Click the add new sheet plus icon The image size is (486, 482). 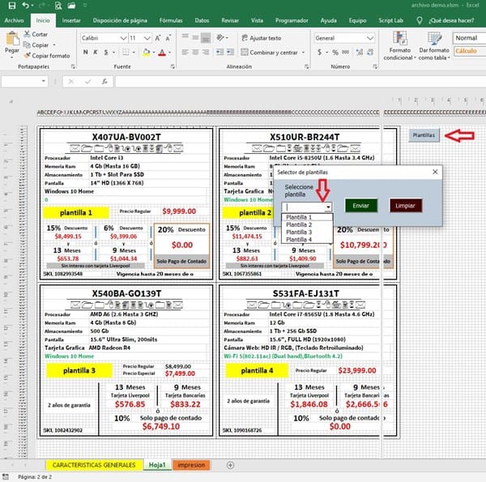[x=231, y=465]
